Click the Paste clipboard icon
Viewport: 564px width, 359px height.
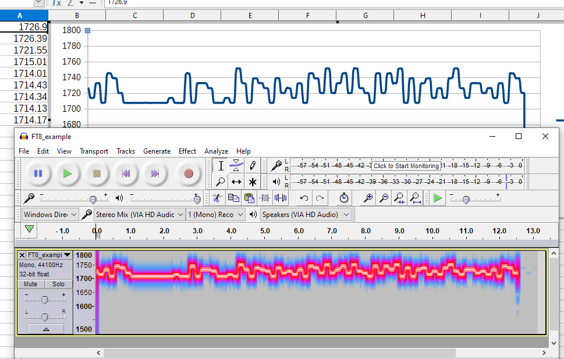click(x=249, y=198)
